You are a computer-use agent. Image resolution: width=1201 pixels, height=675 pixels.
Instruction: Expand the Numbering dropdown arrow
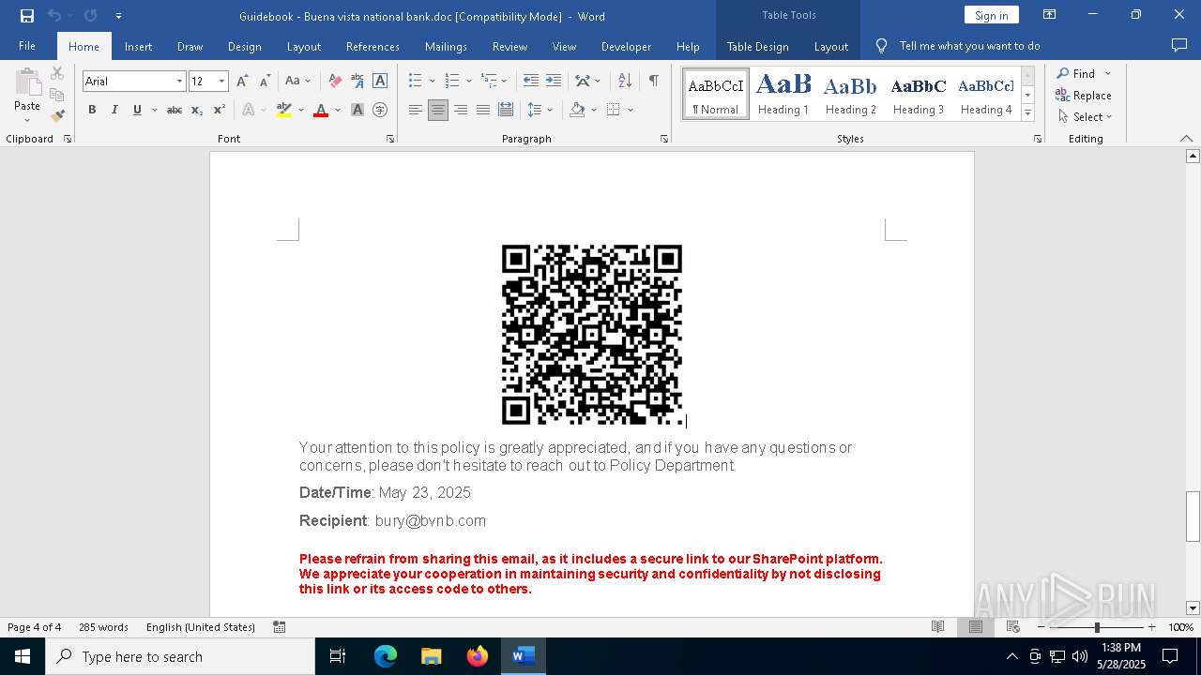(x=469, y=82)
